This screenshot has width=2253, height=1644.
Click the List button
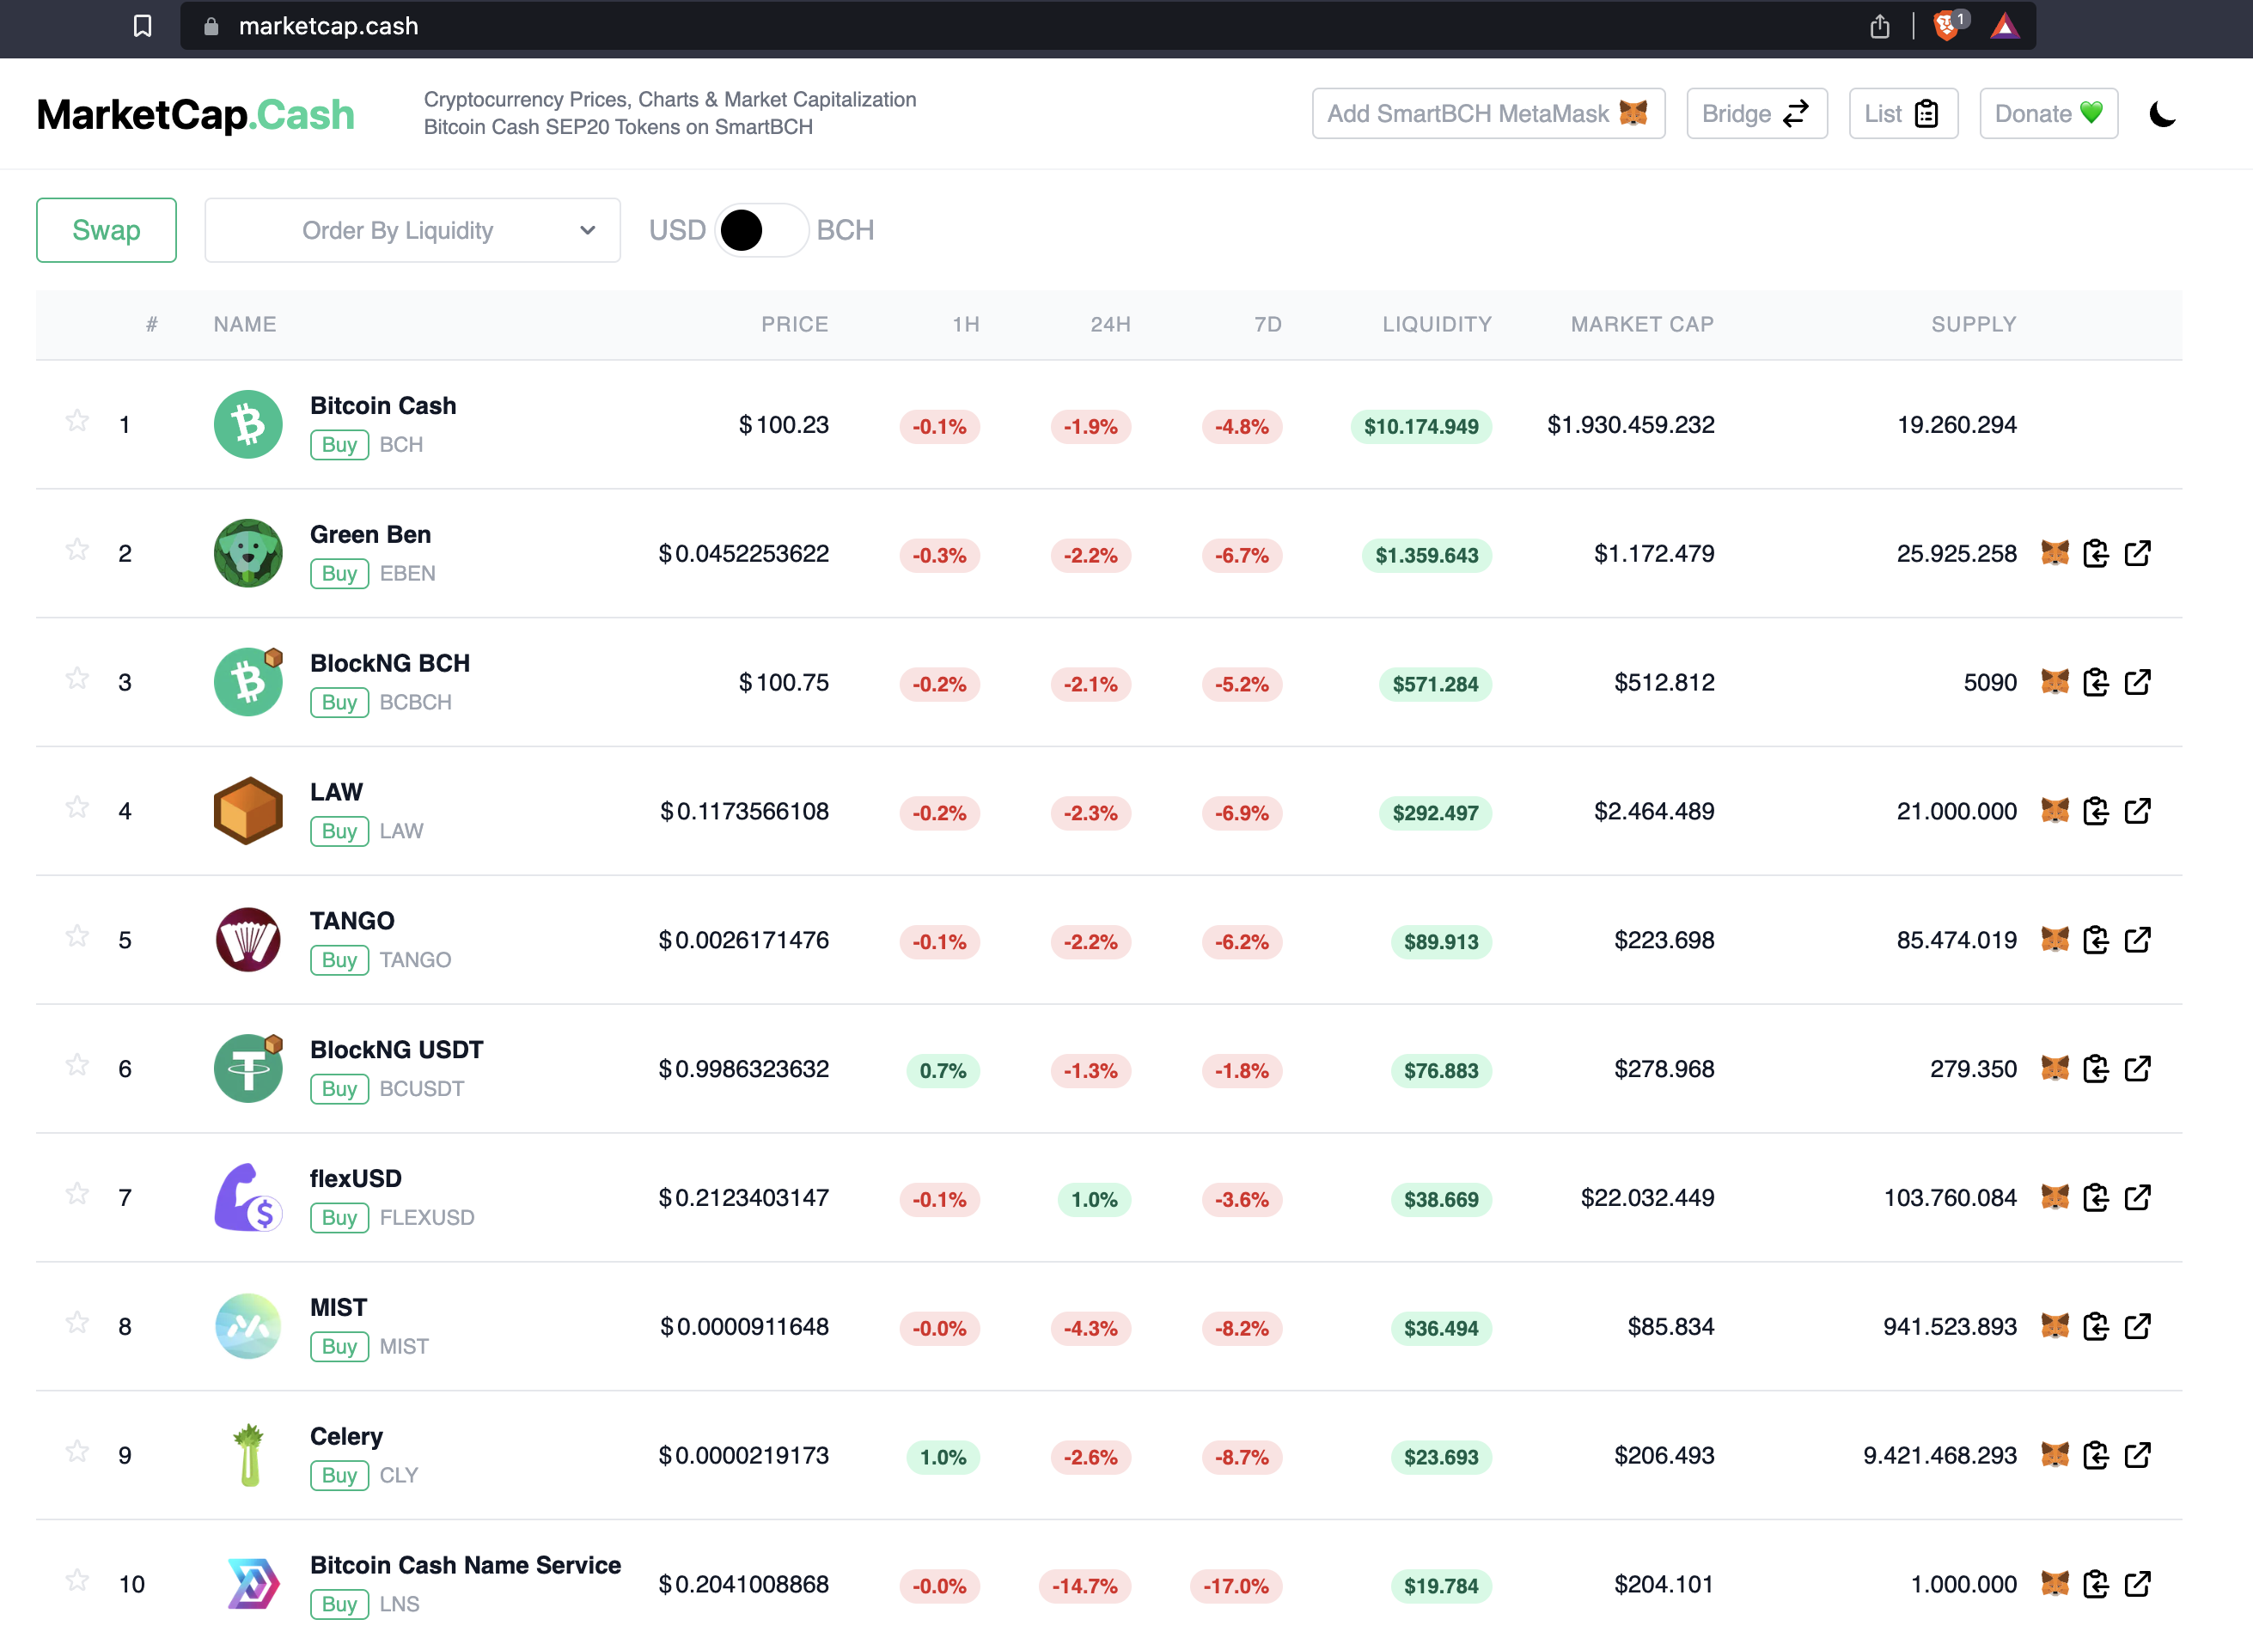tap(1902, 113)
